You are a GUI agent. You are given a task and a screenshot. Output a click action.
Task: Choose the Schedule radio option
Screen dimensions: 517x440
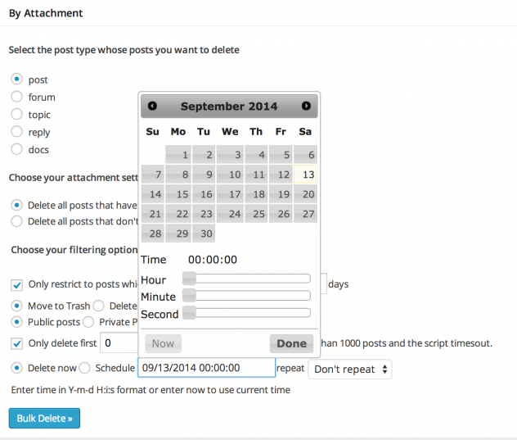point(85,368)
